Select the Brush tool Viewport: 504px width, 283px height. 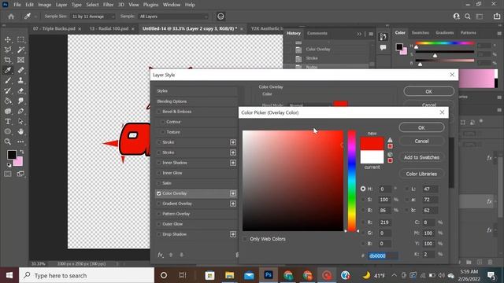[x=8, y=80]
